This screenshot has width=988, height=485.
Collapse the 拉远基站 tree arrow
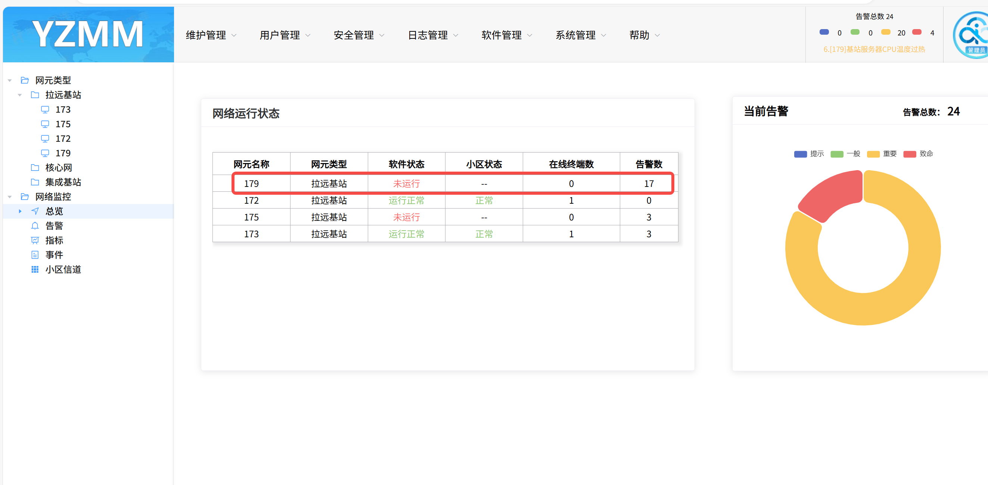coord(20,95)
